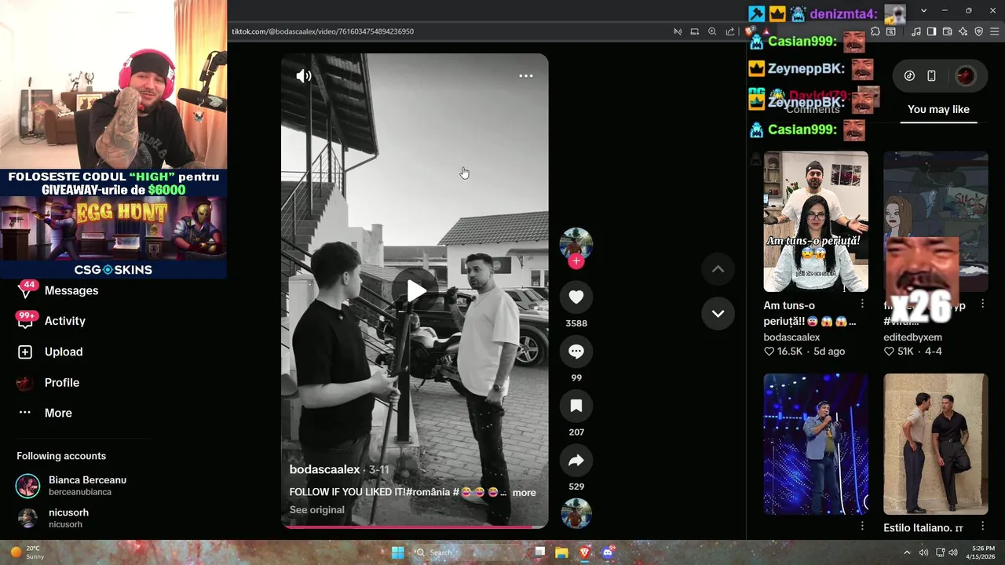This screenshot has width=1005, height=565.
Task: Open the Brave VPN shield icon
Action: (x=978, y=31)
